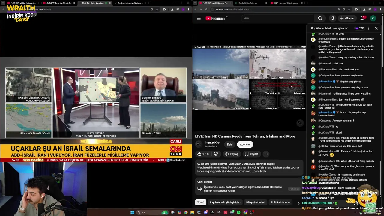Select the Tümü filter chip
This screenshot has width=384, height=216.
[201, 202]
